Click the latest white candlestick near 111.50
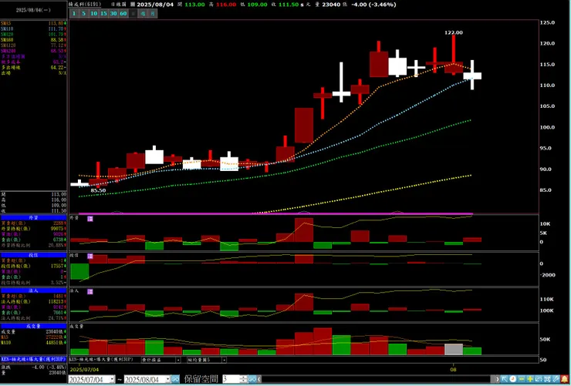 [x=472, y=76]
